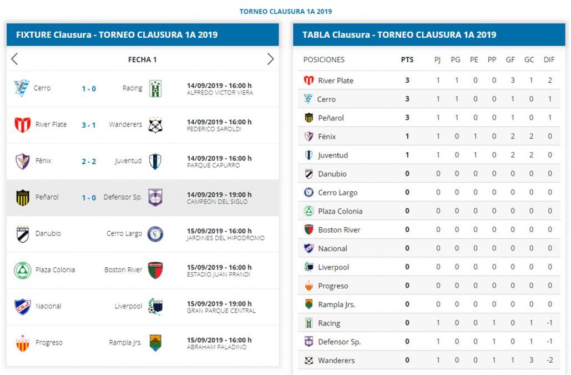Image resolution: width=571 pixels, height=375 pixels.
Task: Sort standings by the PTS column header
Action: tap(407, 60)
